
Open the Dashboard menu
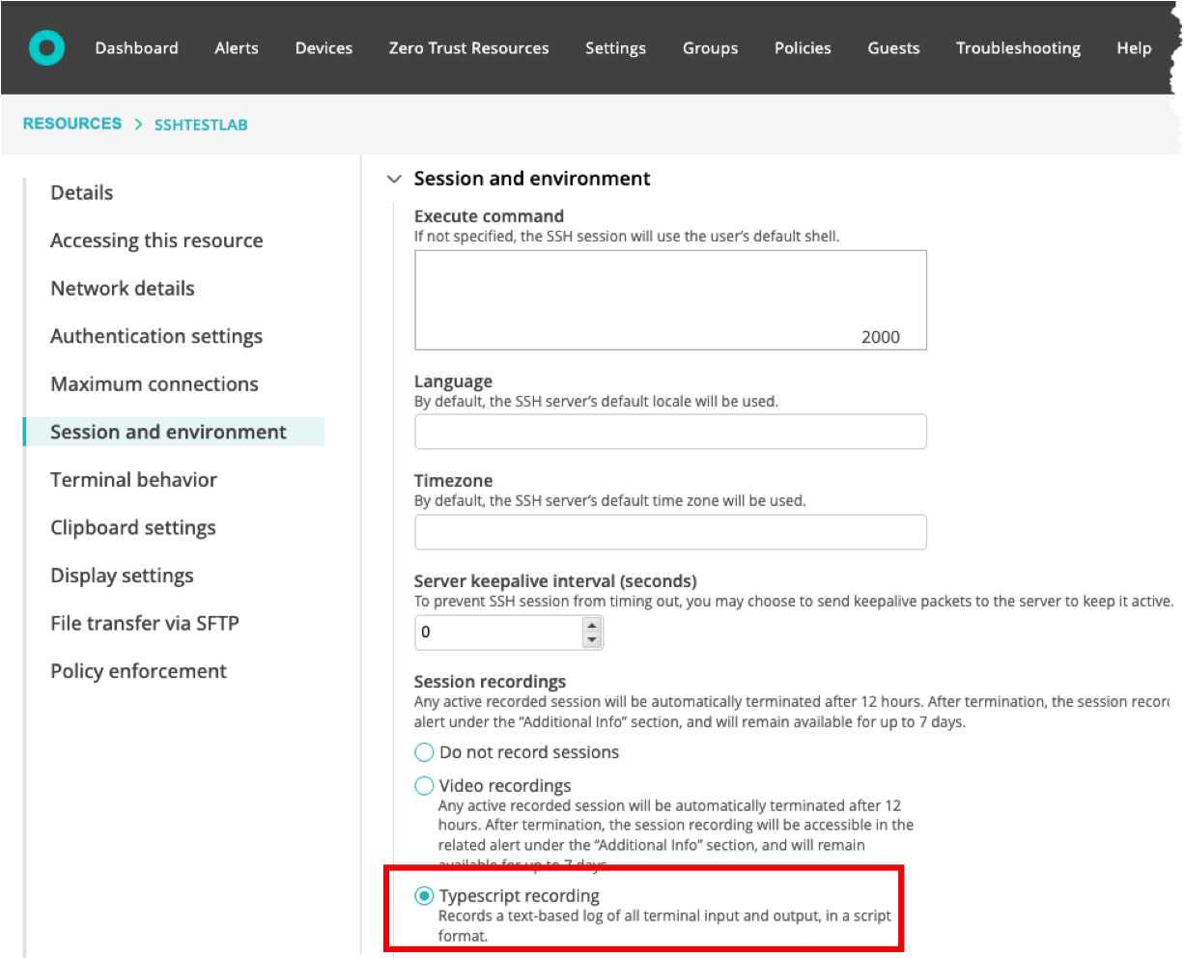[x=136, y=48]
